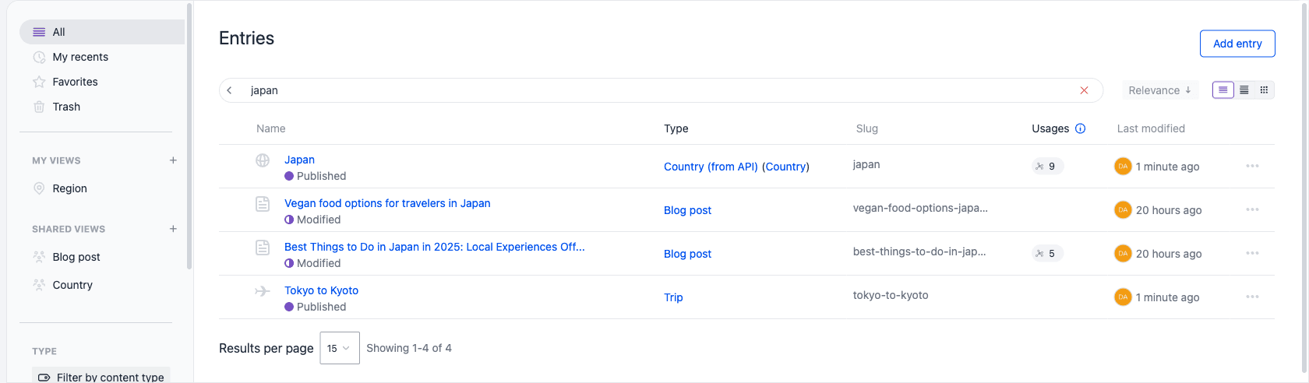Click the Type column header
Viewport: 1309px width, 383px height.
676,128
